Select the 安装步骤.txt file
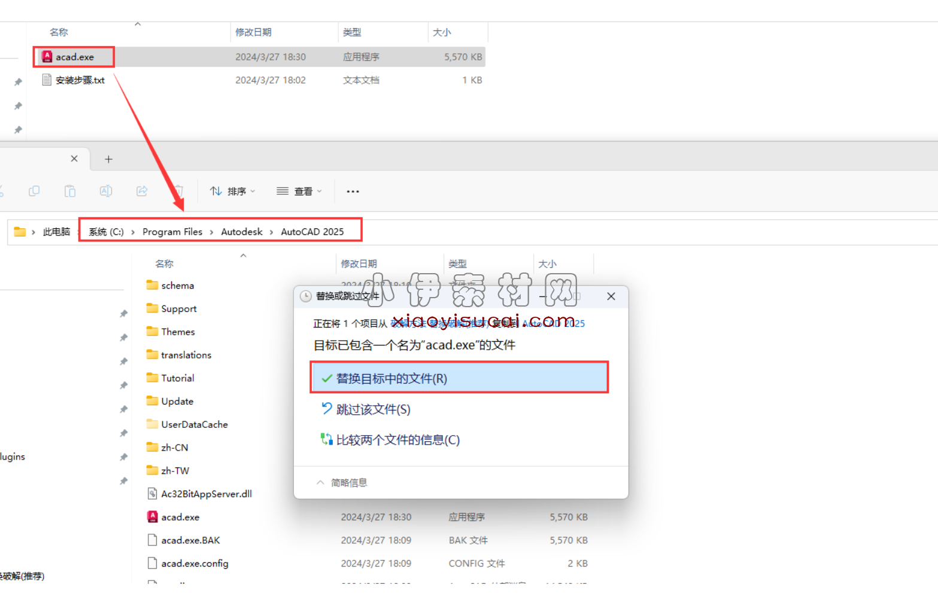 (73, 80)
